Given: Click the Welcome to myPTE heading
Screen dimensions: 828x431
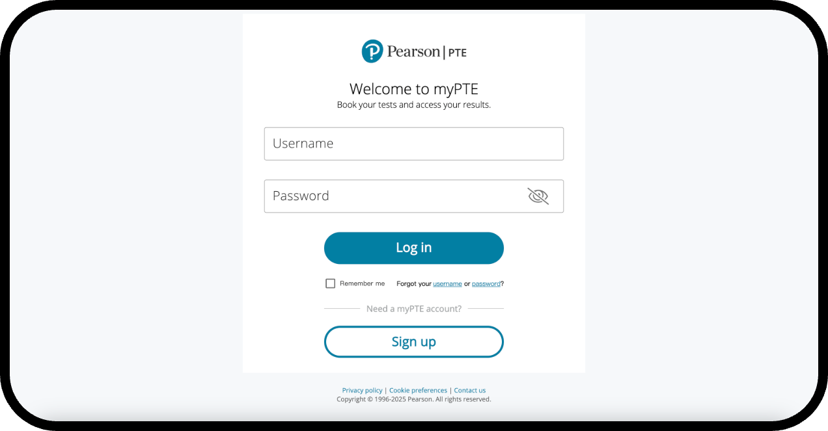Looking at the screenshot, I should pyautogui.click(x=413, y=89).
